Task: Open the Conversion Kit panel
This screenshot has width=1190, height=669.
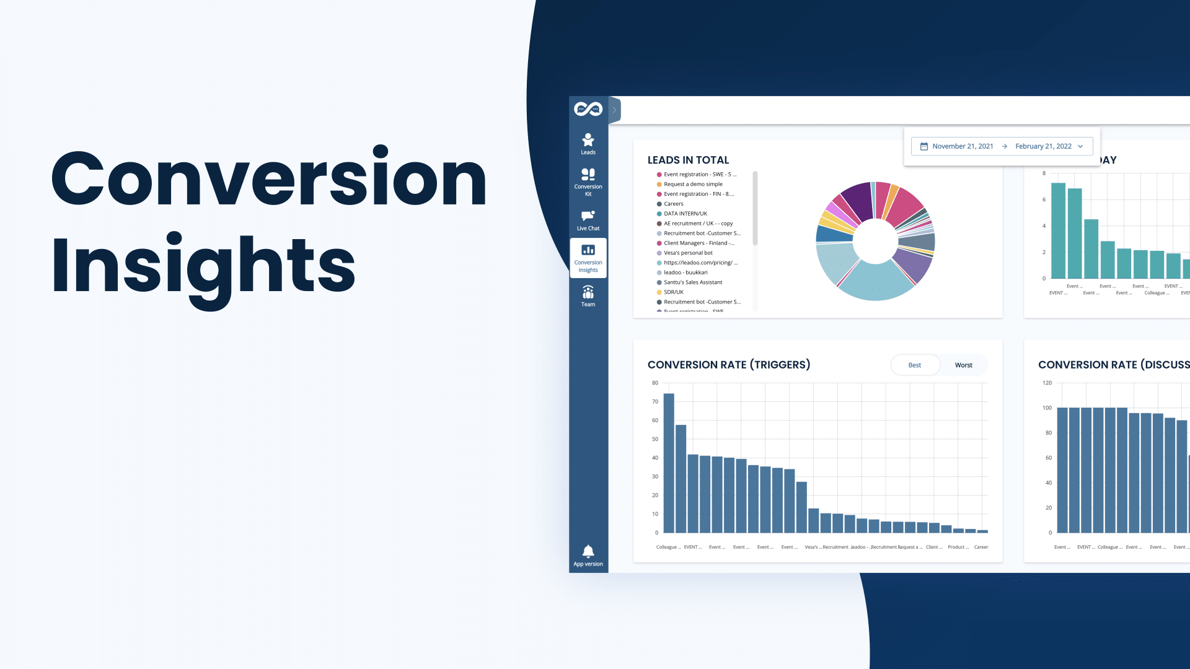Action: pos(587,181)
